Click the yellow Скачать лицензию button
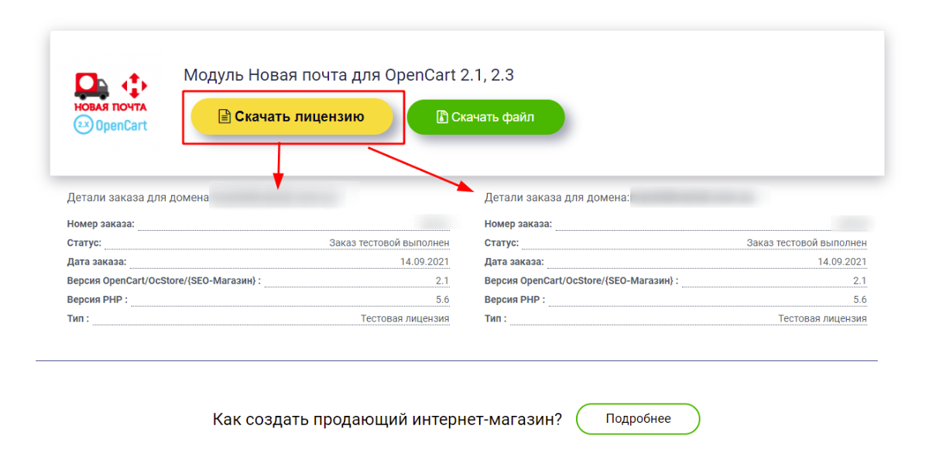 [x=292, y=117]
